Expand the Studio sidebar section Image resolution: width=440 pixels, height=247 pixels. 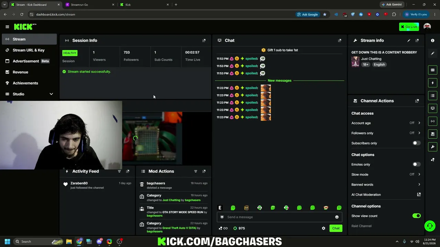click(x=51, y=94)
